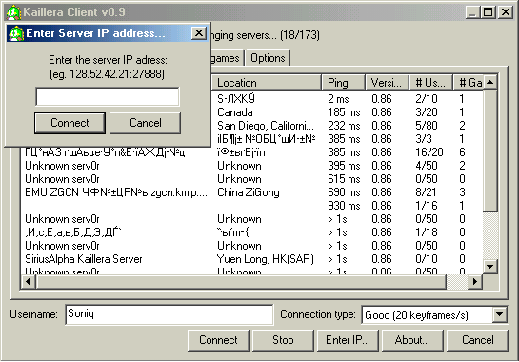Viewport: 519px width, 362px height.
Task: Click the main window Cancel button
Action: tap(478, 340)
